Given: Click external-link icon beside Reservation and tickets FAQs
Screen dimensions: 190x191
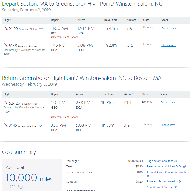Looking at the screenshot, I should point(184,166).
